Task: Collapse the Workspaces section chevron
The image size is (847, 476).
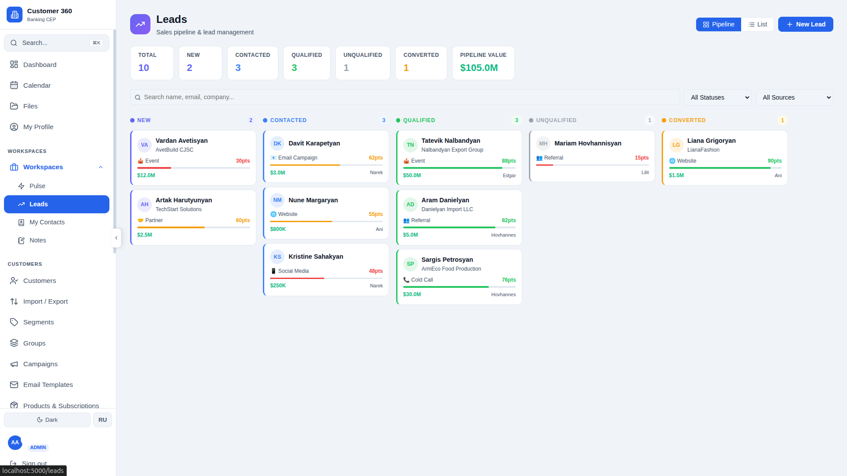Action: pyautogui.click(x=101, y=167)
